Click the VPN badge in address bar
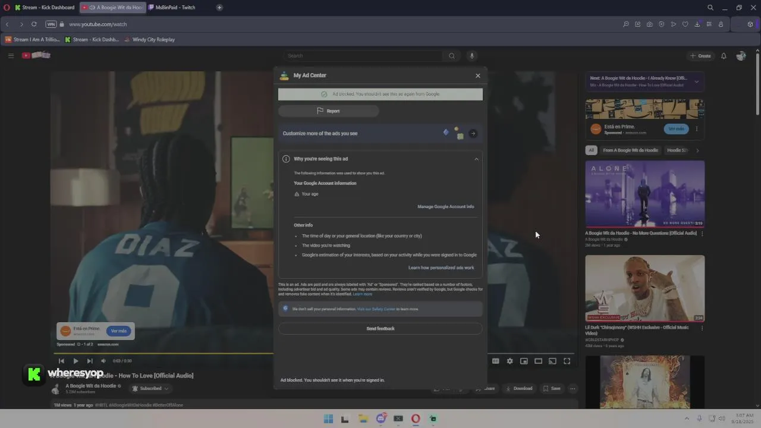Image resolution: width=761 pixels, height=428 pixels. (51, 24)
